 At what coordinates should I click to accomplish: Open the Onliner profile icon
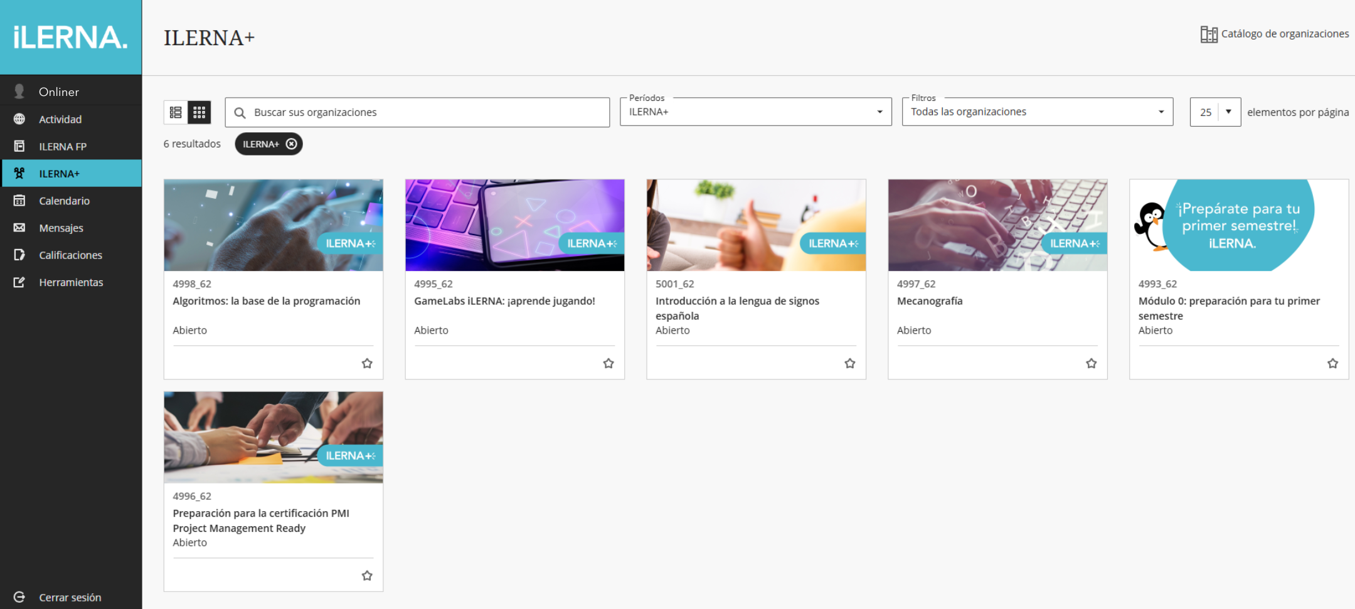point(19,92)
